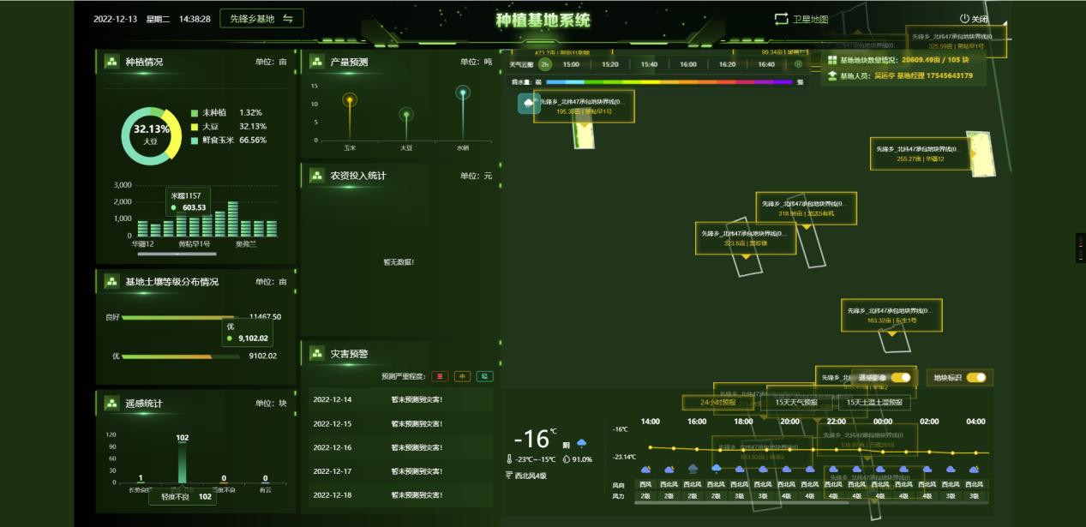Toggle the 遥感影像 switch off

(x=900, y=377)
